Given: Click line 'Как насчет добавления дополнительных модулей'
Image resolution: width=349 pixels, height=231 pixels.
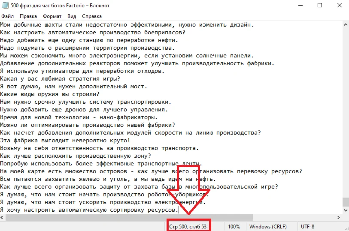Looking at the screenshot, I should point(130,133).
